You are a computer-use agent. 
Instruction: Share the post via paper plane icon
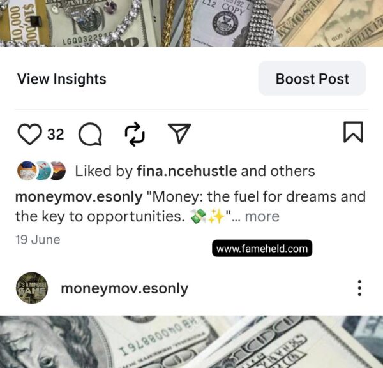[x=179, y=133]
